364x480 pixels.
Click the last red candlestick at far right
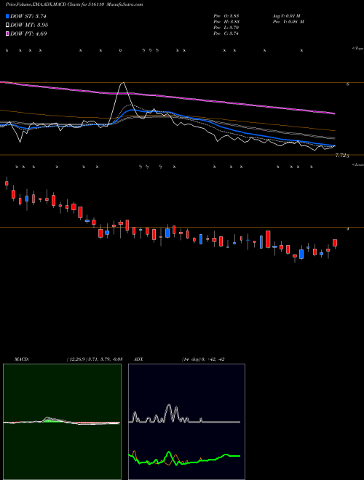click(x=335, y=243)
